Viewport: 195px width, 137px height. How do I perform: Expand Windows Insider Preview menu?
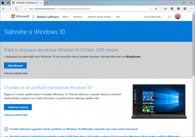click(100, 17)
